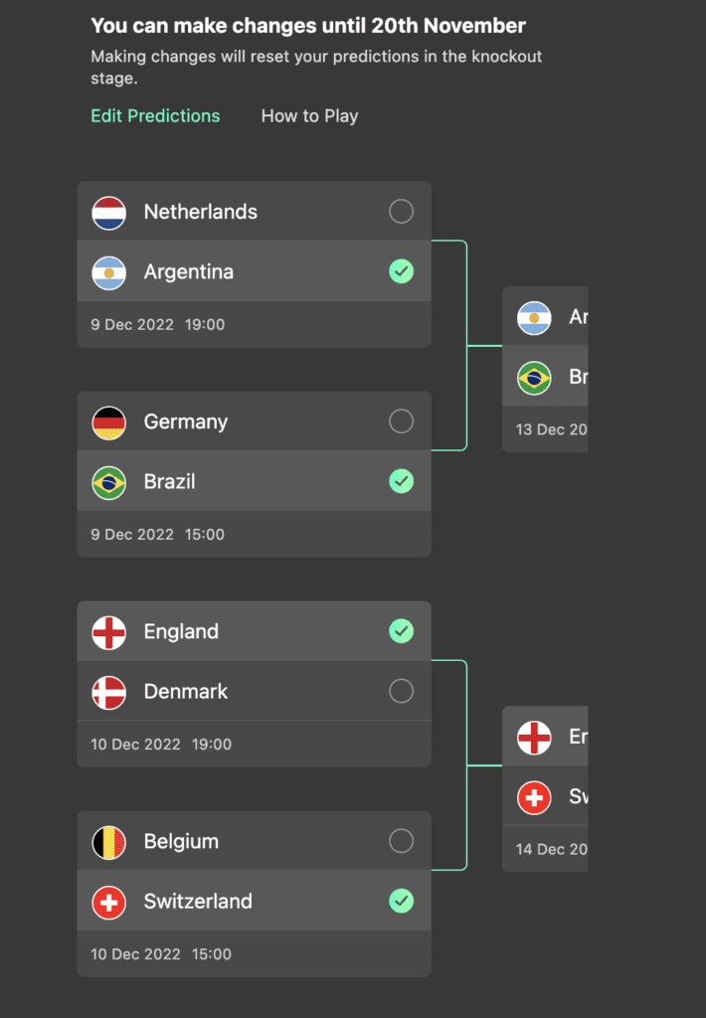The image size is (706, 1018).
Task: Select Belgium radio button
Action: click(x=401, y=841)
